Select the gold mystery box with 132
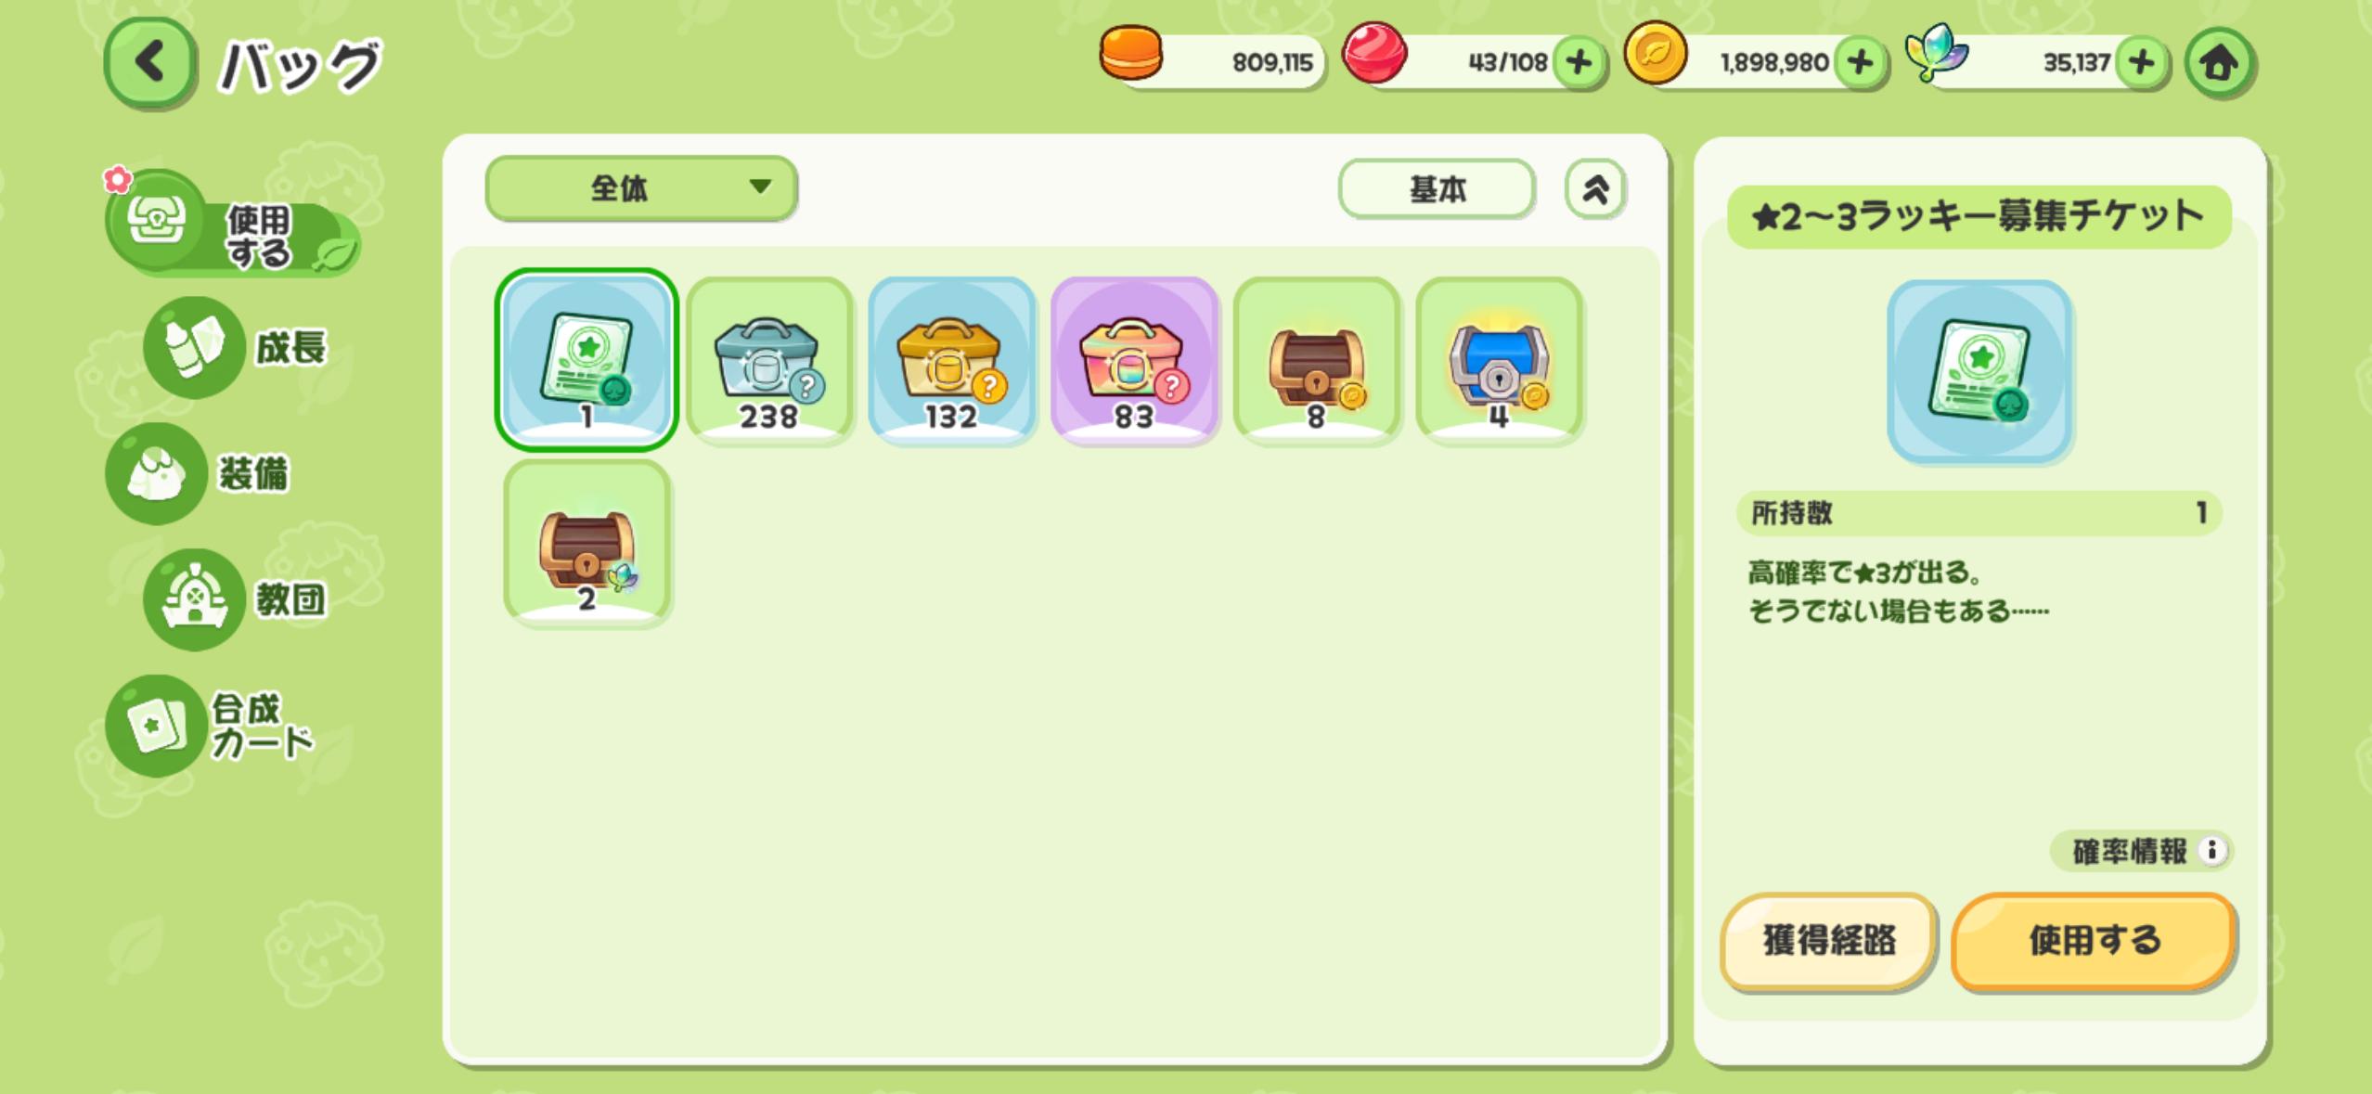 [951, 361]
